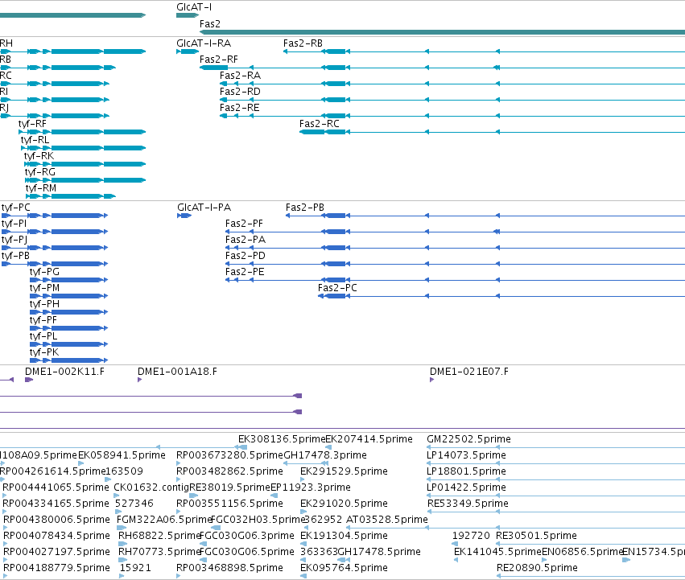Viewport: 685px width, 580px height.
Task: Select the tyf-PB protein label
Action: (x=15, y=256)
